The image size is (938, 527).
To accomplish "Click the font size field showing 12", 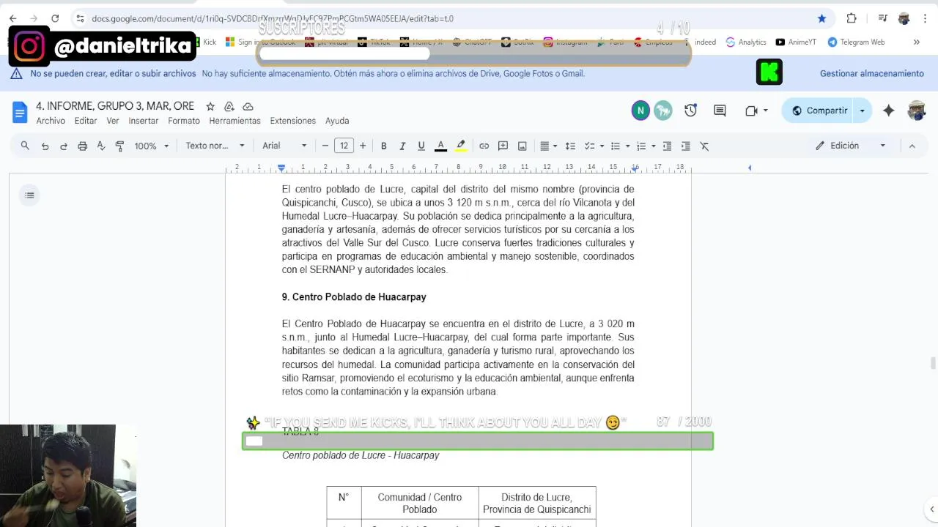I will pyautogui.click(x=344, y=146).
